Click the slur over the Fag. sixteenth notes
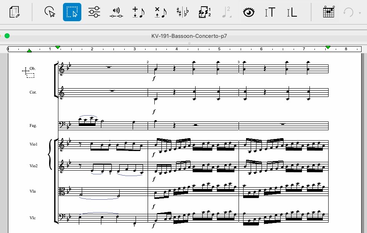Screen dimensions: 367x233 point(88,116)
